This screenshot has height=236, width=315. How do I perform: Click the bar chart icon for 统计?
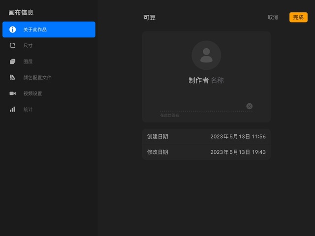pyautogui.click(x=13, y=109)
